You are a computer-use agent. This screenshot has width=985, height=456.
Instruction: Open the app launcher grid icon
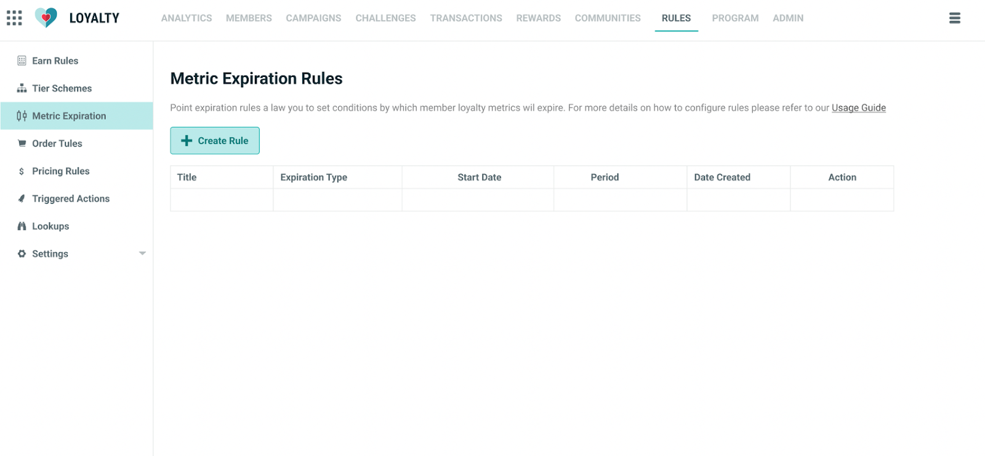(x=14, y=18)
